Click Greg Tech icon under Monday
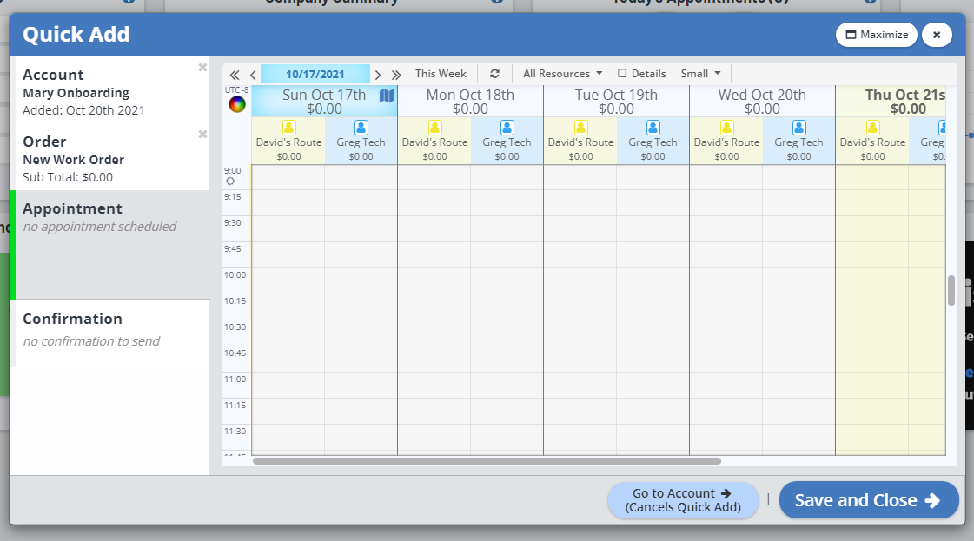974x541 pixels. (x=507, y=128)
